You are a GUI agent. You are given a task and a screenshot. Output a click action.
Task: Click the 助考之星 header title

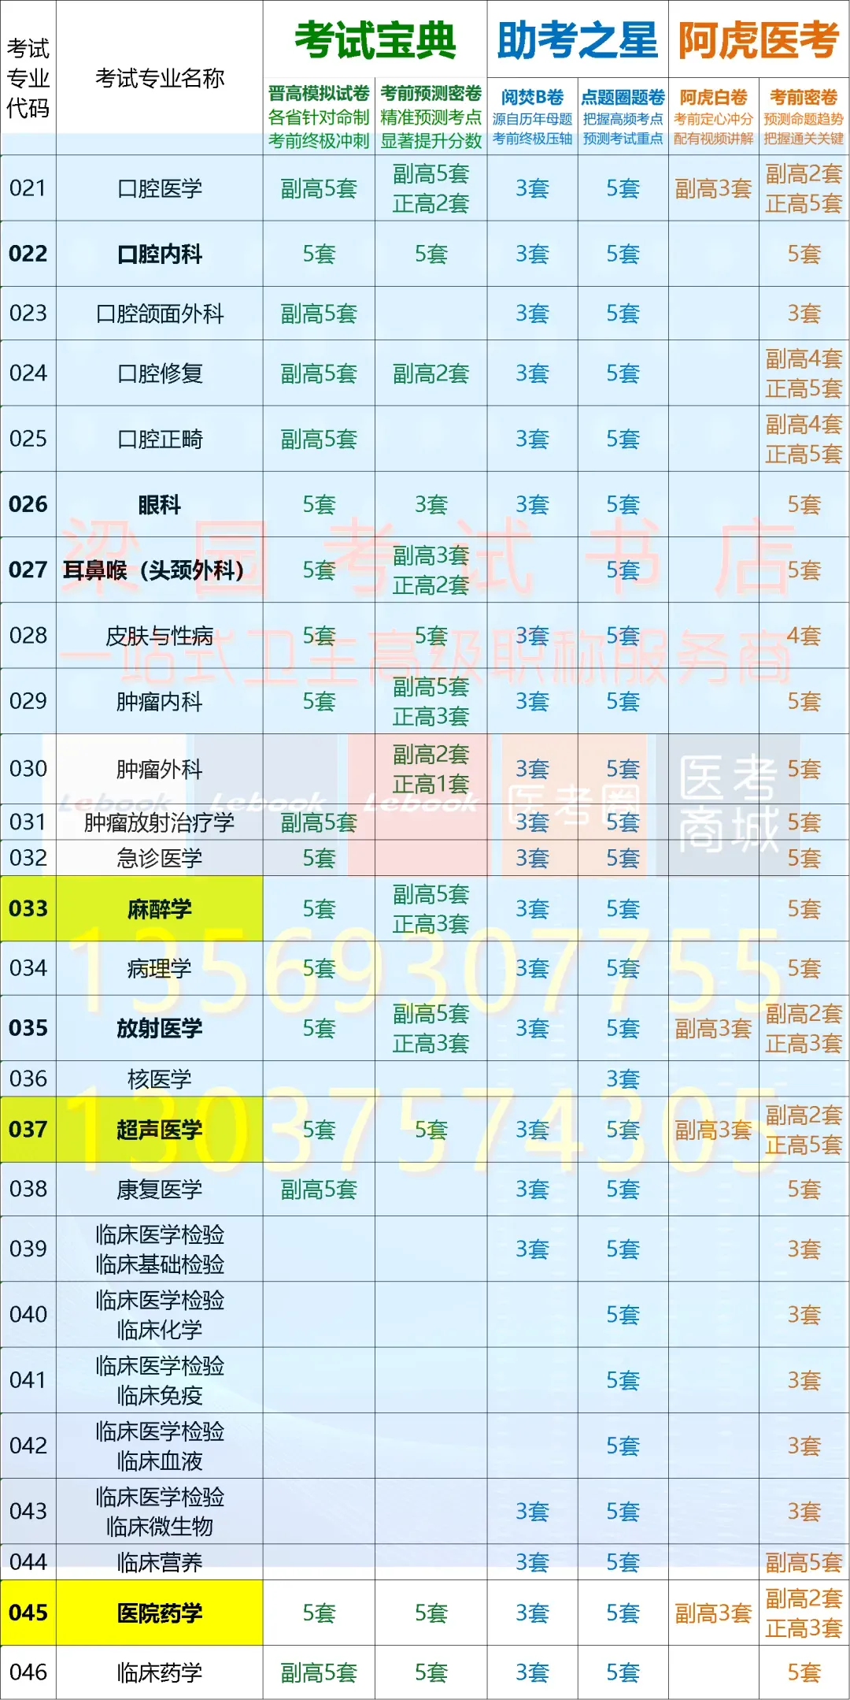pos(578,40)
